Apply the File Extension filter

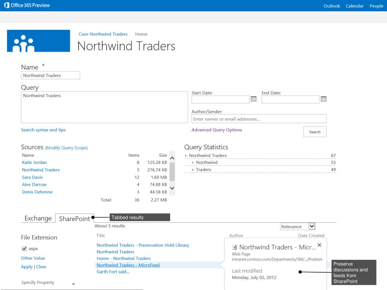pyautogui.click(x=27, y=267)
